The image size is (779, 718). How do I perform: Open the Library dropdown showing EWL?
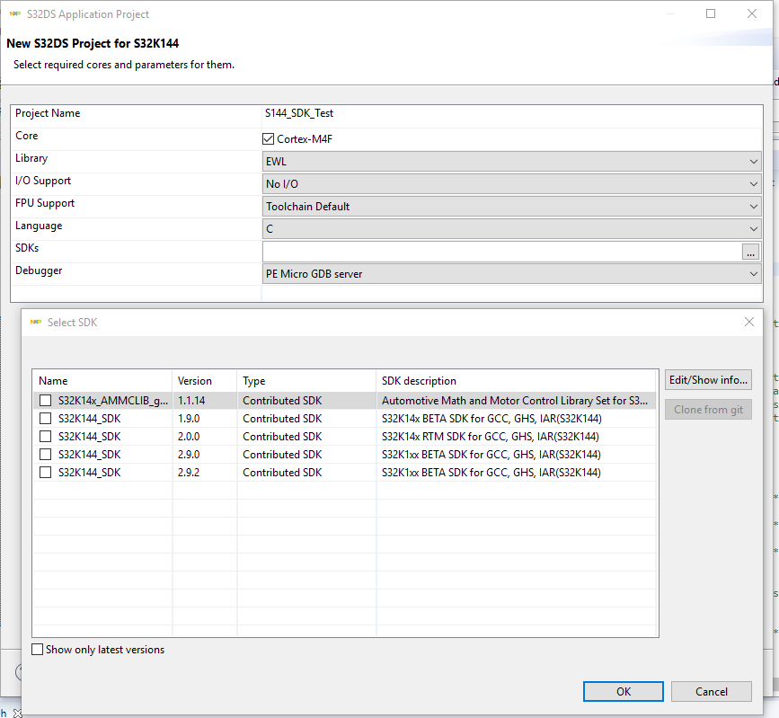pos(510,162)
